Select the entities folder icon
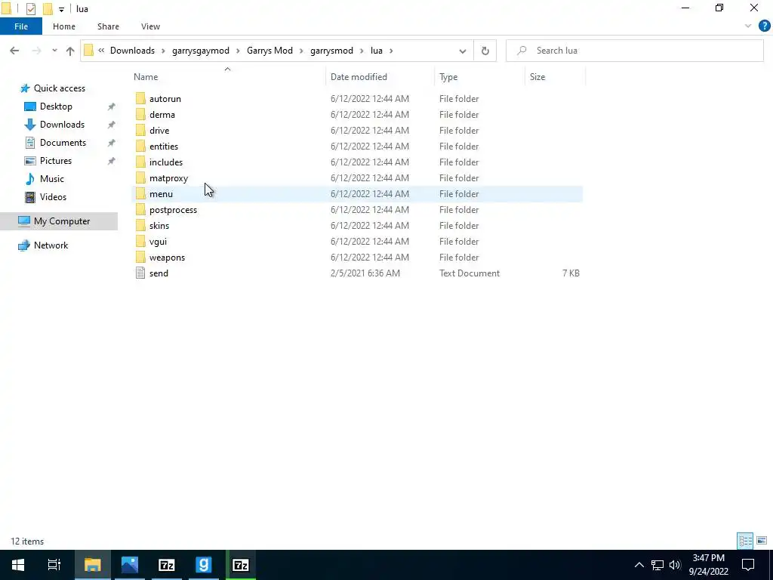 pyautogui.click(x=140, y=146)
